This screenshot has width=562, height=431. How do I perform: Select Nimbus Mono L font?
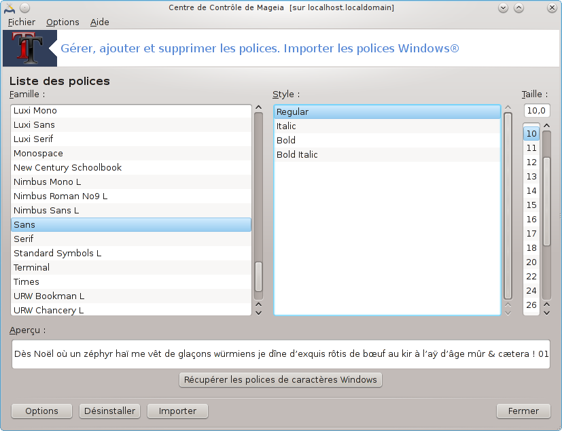[131, 182]
